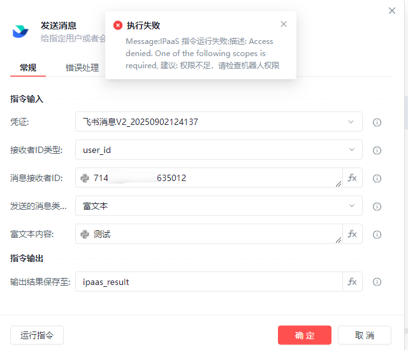
Task: Open fx expression editor for 富文本内容
Action: tap(353, 234)
